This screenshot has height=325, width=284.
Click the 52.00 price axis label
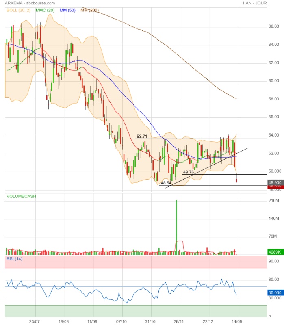point(273,153)
